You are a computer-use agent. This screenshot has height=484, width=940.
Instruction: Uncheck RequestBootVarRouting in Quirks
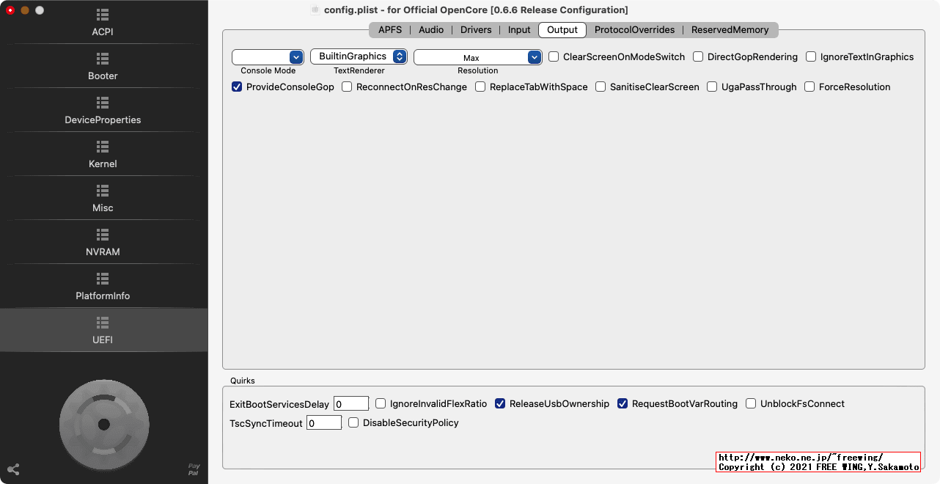[623, 403]
